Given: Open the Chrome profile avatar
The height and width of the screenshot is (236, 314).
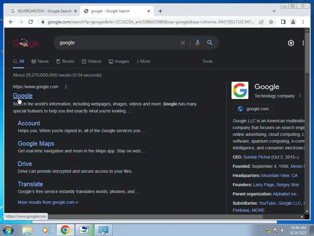Looking at the screenshot, I should [293, 22].
